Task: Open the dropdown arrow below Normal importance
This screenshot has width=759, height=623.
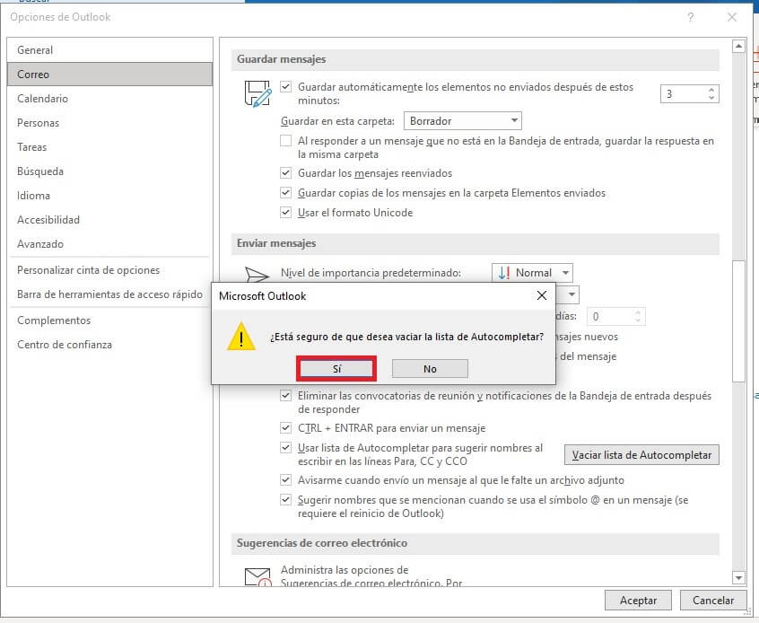Action: click(571, 294)
